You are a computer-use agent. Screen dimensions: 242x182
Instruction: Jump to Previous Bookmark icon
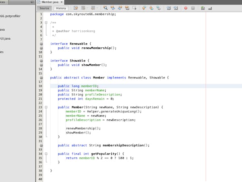[144, 8]
